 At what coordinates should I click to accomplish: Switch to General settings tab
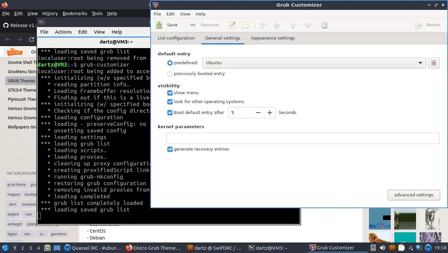[x=223, y=38]
